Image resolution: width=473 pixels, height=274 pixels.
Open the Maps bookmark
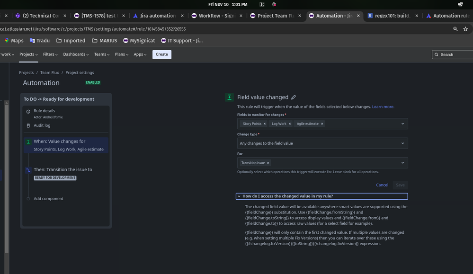tap(14, 40)
